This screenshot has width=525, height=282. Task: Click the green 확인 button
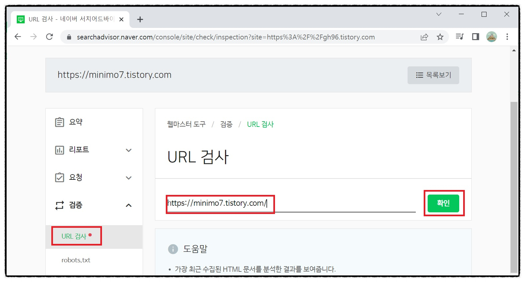point(443,203)
